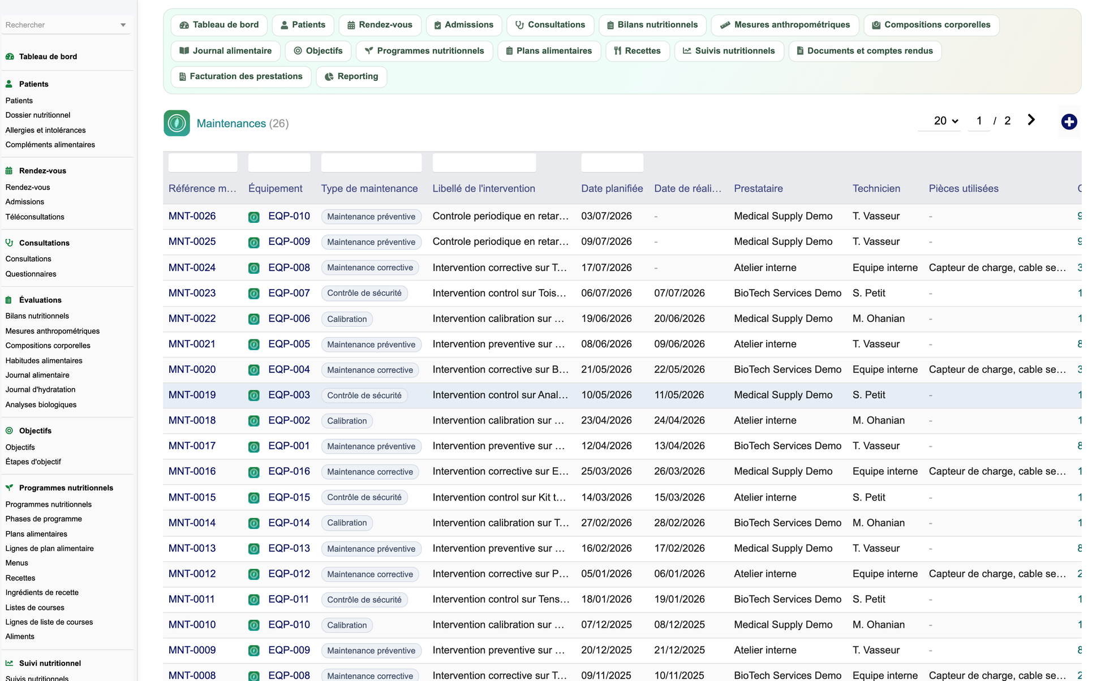This screenshot has width=1101, height=681.
Task: Open maintenance record MNT-0026
Action: 192,216
